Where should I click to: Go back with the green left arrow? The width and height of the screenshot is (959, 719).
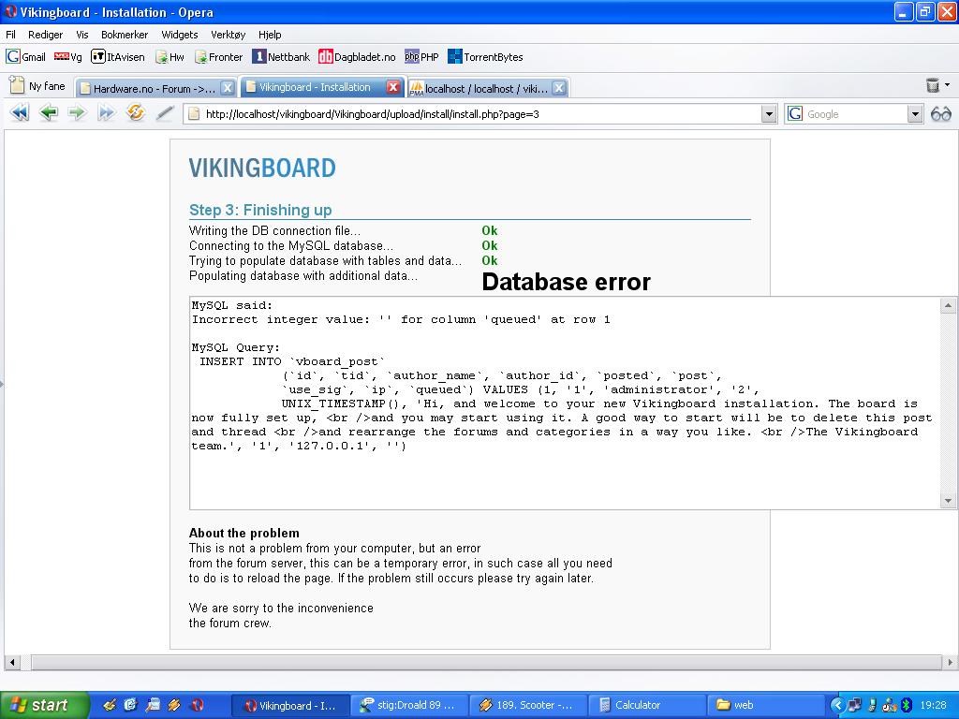click(x=49, y=112)
